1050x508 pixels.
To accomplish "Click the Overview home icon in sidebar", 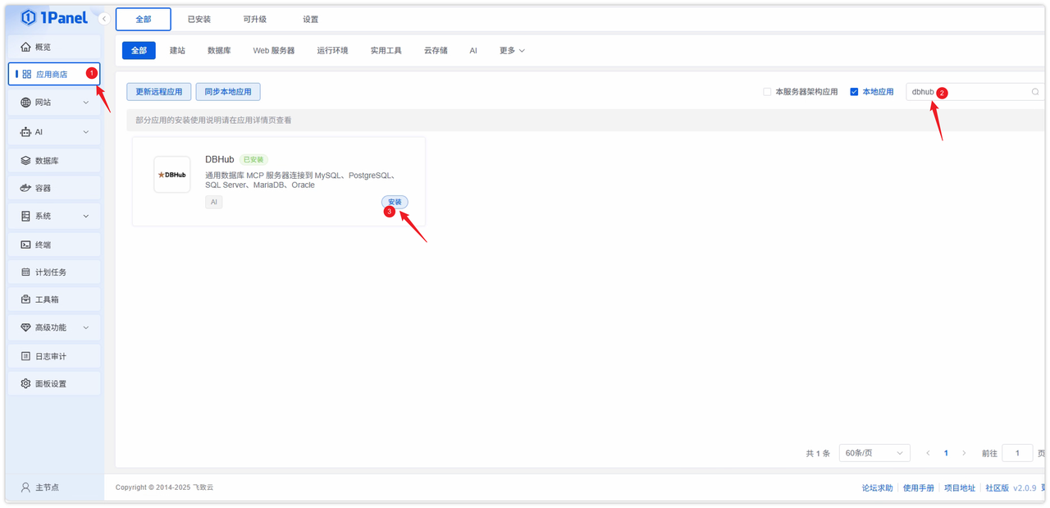I will coord(25,47).
